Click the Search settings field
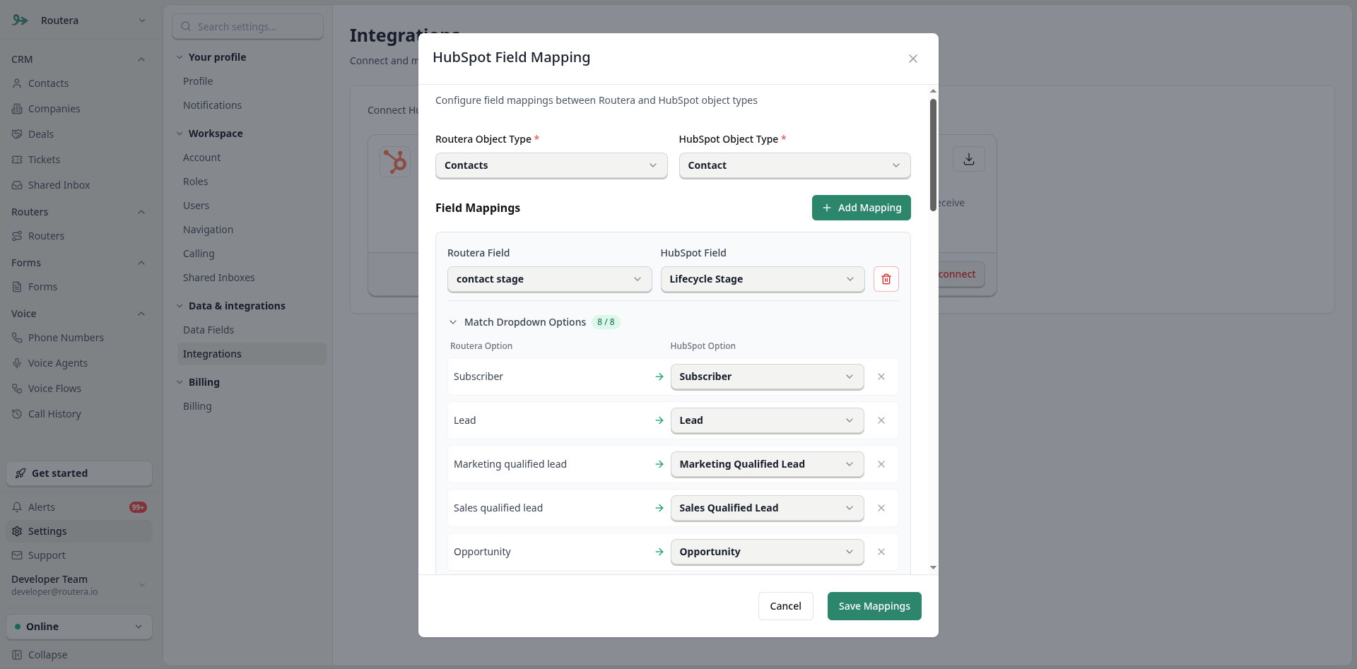This screenshot has height=669, width=1357. (x=247, y=27)
